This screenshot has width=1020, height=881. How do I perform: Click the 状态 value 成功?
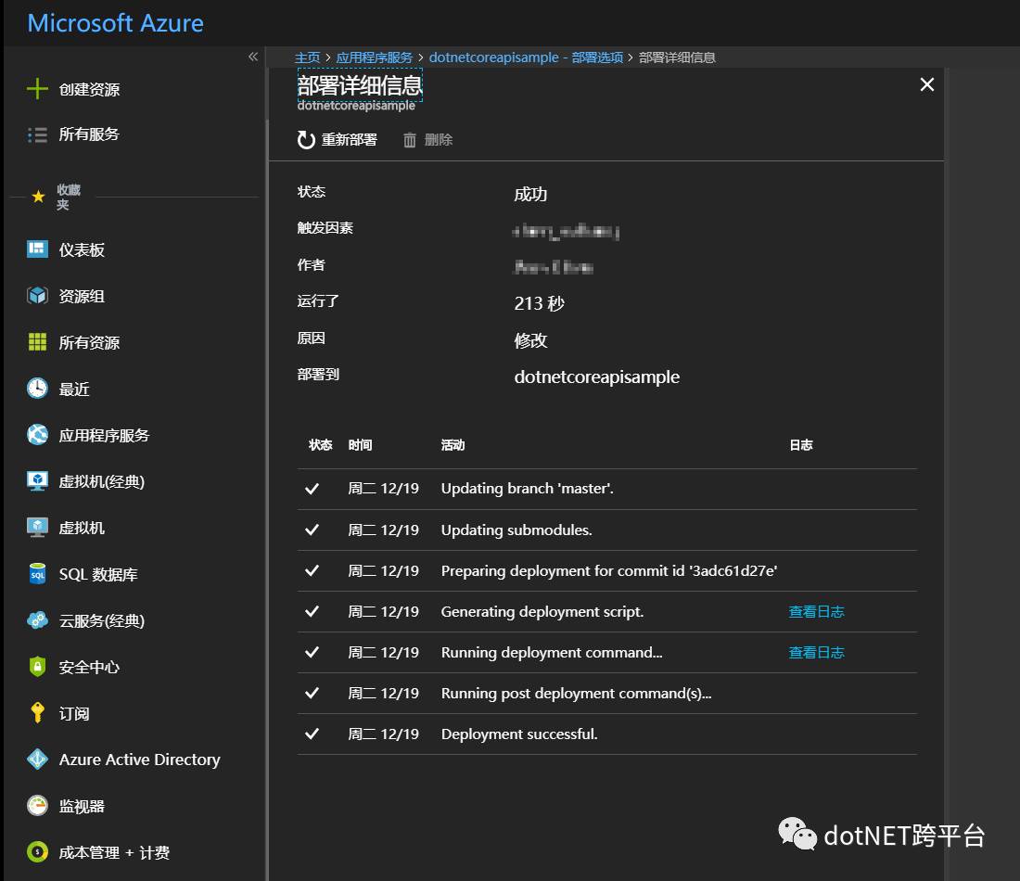pos(530,194)
